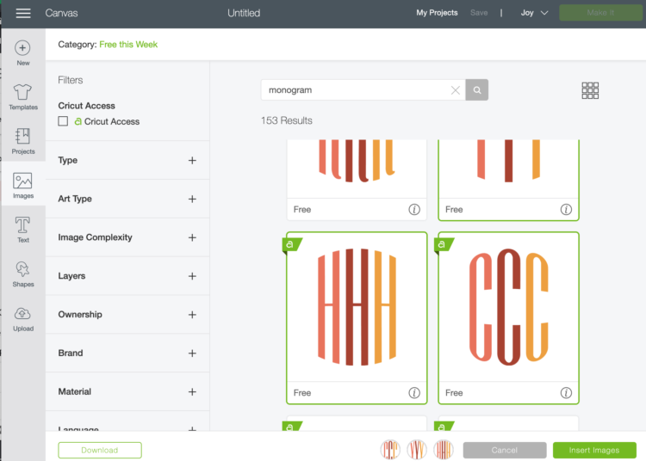Open the Projects panel
This screenshot has height=461, width=646.
click(22, 139)
